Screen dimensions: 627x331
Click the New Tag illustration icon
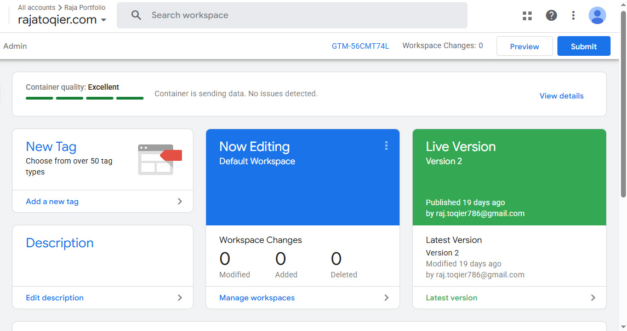click(x=158, y=158)
